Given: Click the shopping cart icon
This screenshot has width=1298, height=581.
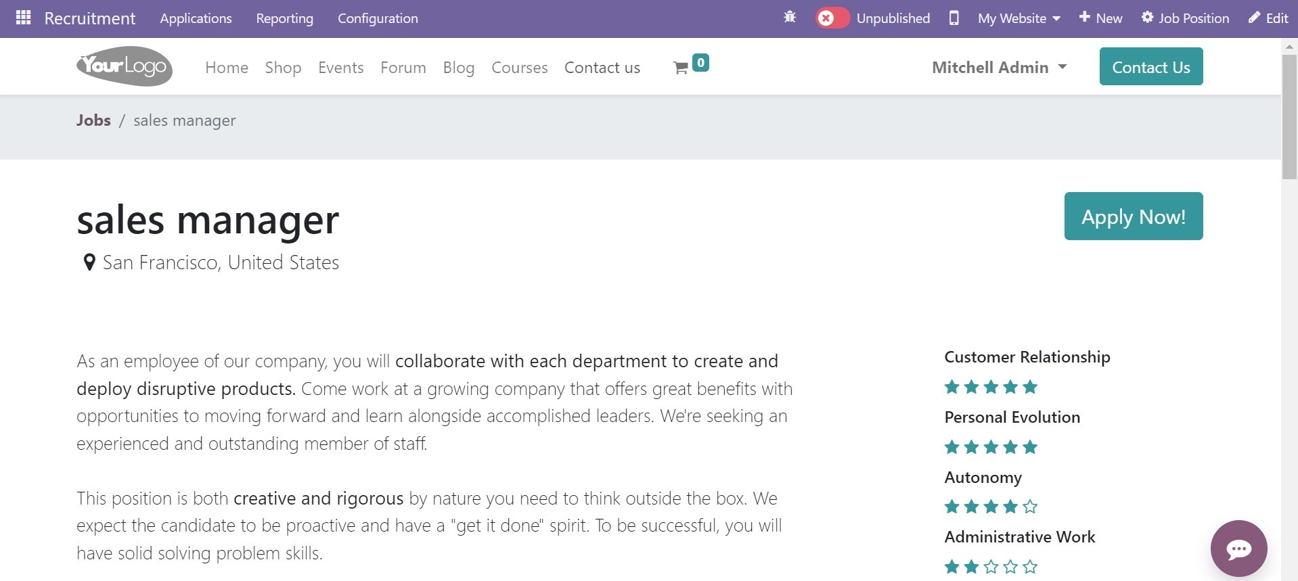Looking at the screenshot, I should point(680,68).
